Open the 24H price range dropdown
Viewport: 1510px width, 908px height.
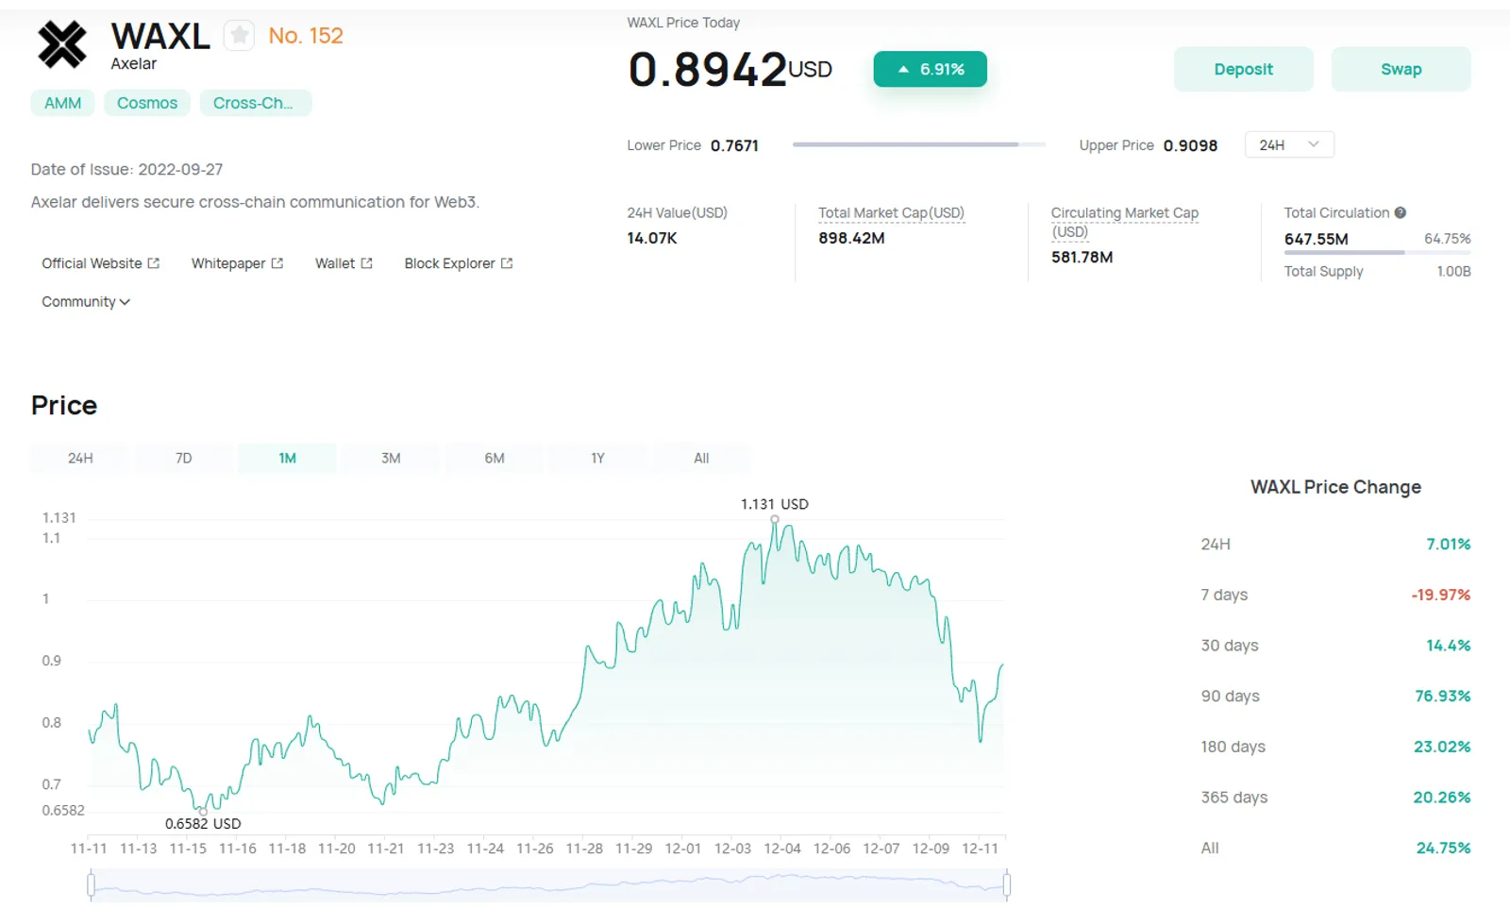pos(1289,144)
